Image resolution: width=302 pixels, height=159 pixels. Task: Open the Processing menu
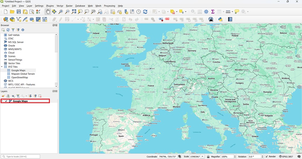pyautogui.click(x=109, y=6)
